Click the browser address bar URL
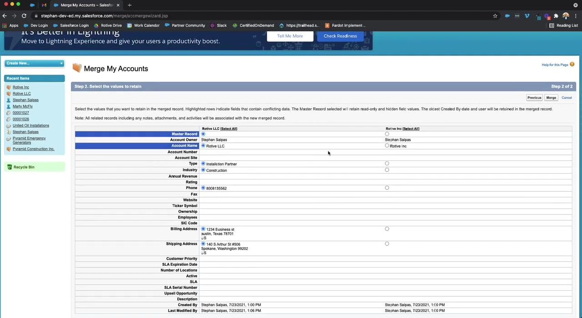This screenshot has height=318, width=582. pos(104,15)
